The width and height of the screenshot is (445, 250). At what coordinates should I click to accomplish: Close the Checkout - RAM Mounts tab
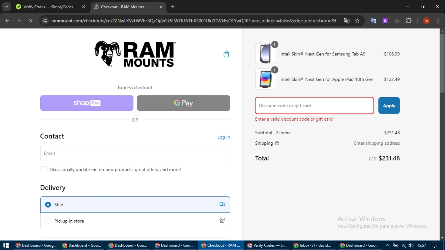point(161,7)
